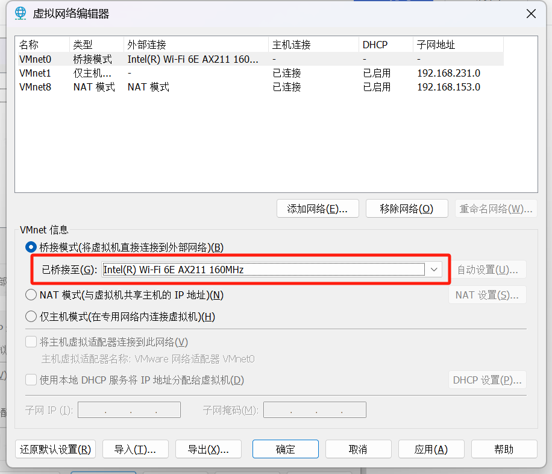Click the 类型 column header
The height and width of the screenshot is (474, 552).
pos(96,45)
